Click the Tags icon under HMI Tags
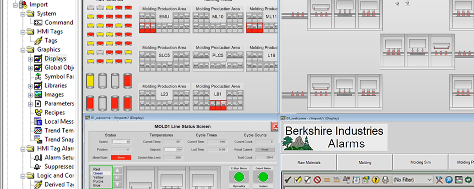474x189 pixels. [x=39, y=40]
